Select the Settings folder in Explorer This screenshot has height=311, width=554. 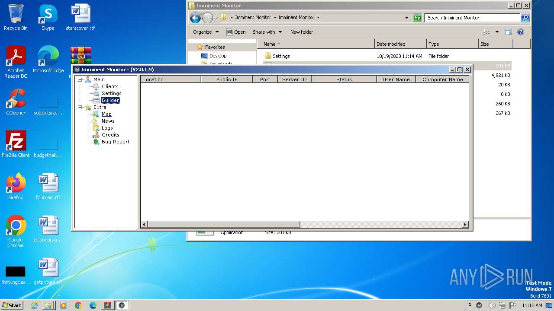[281, 56]
